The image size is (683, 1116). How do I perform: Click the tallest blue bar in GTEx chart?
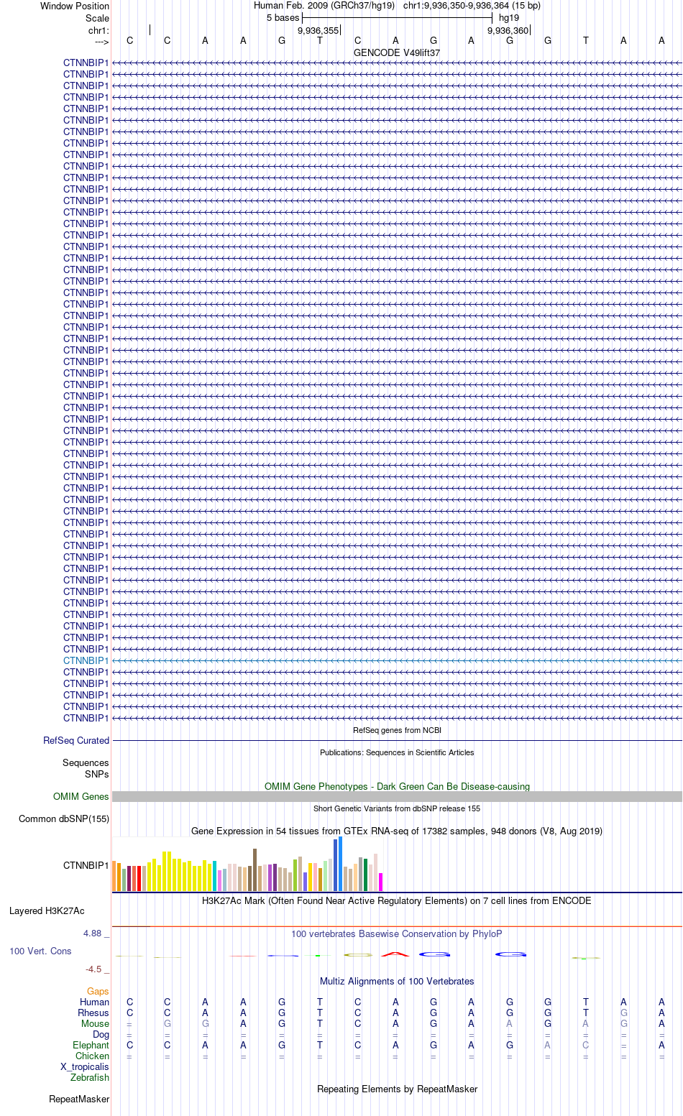pos(341,864)
